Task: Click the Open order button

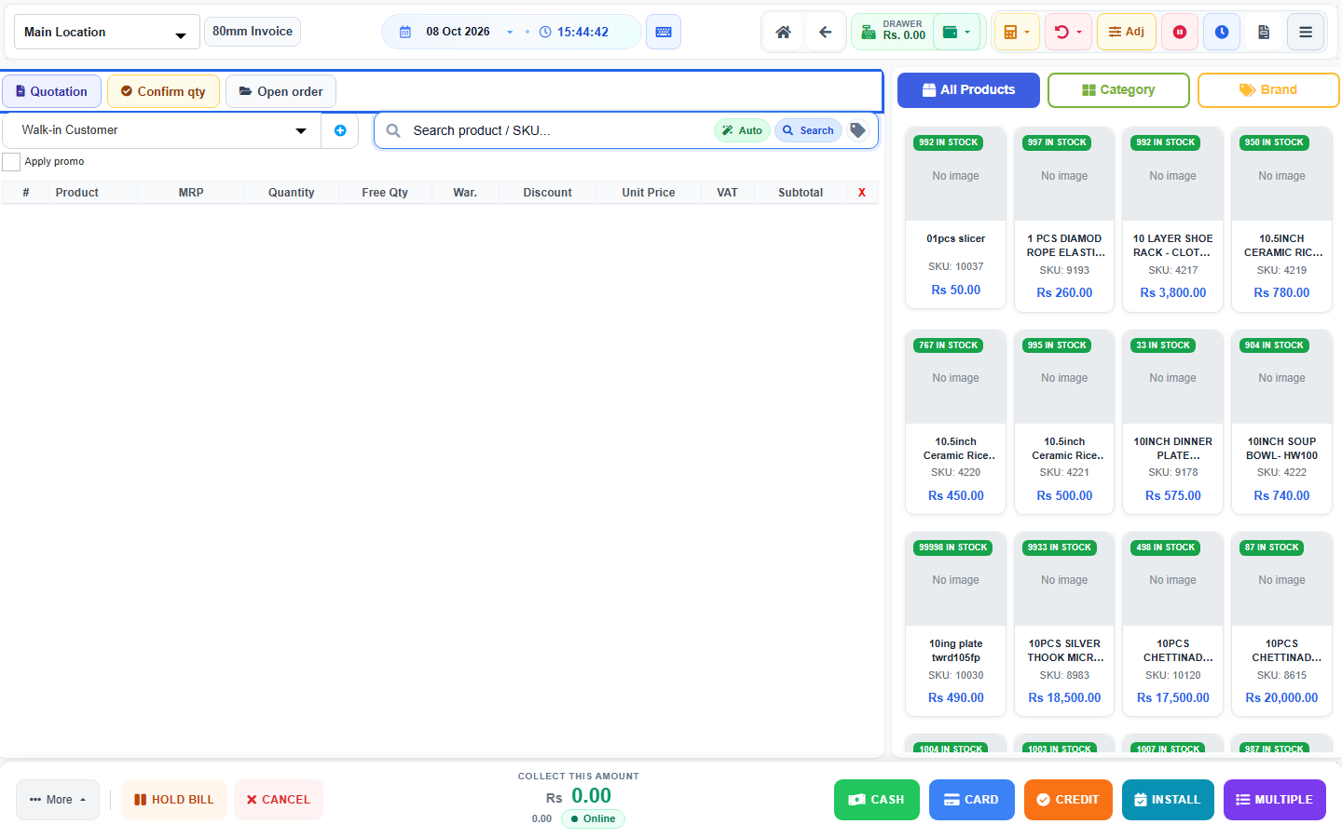Action: click(x=281, y=91)
